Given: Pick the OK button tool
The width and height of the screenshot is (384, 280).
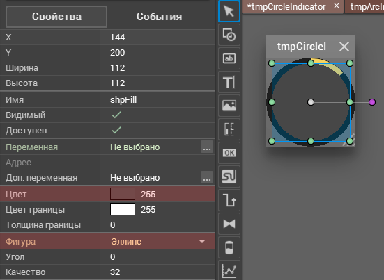Looking at the screenshot, I should coord(229,153).
